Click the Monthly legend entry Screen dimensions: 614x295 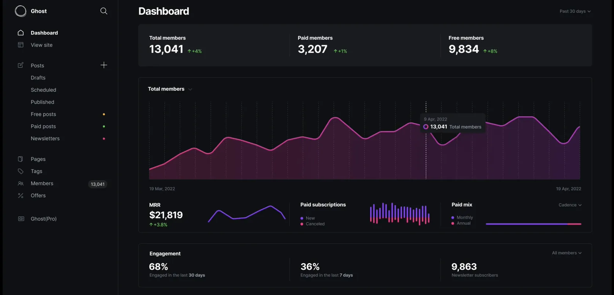462,217
